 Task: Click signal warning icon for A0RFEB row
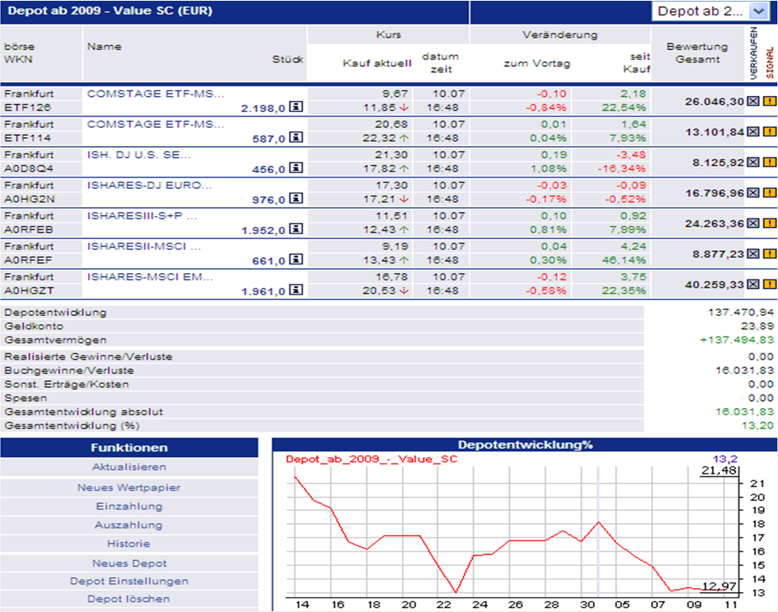point(768,223)
